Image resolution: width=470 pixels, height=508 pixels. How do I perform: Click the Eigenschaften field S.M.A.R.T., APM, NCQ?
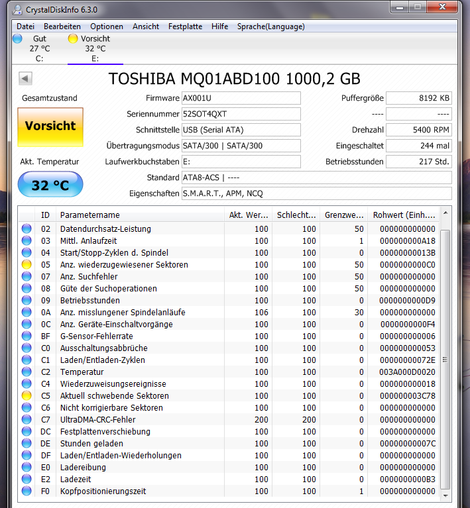point(317,193)
